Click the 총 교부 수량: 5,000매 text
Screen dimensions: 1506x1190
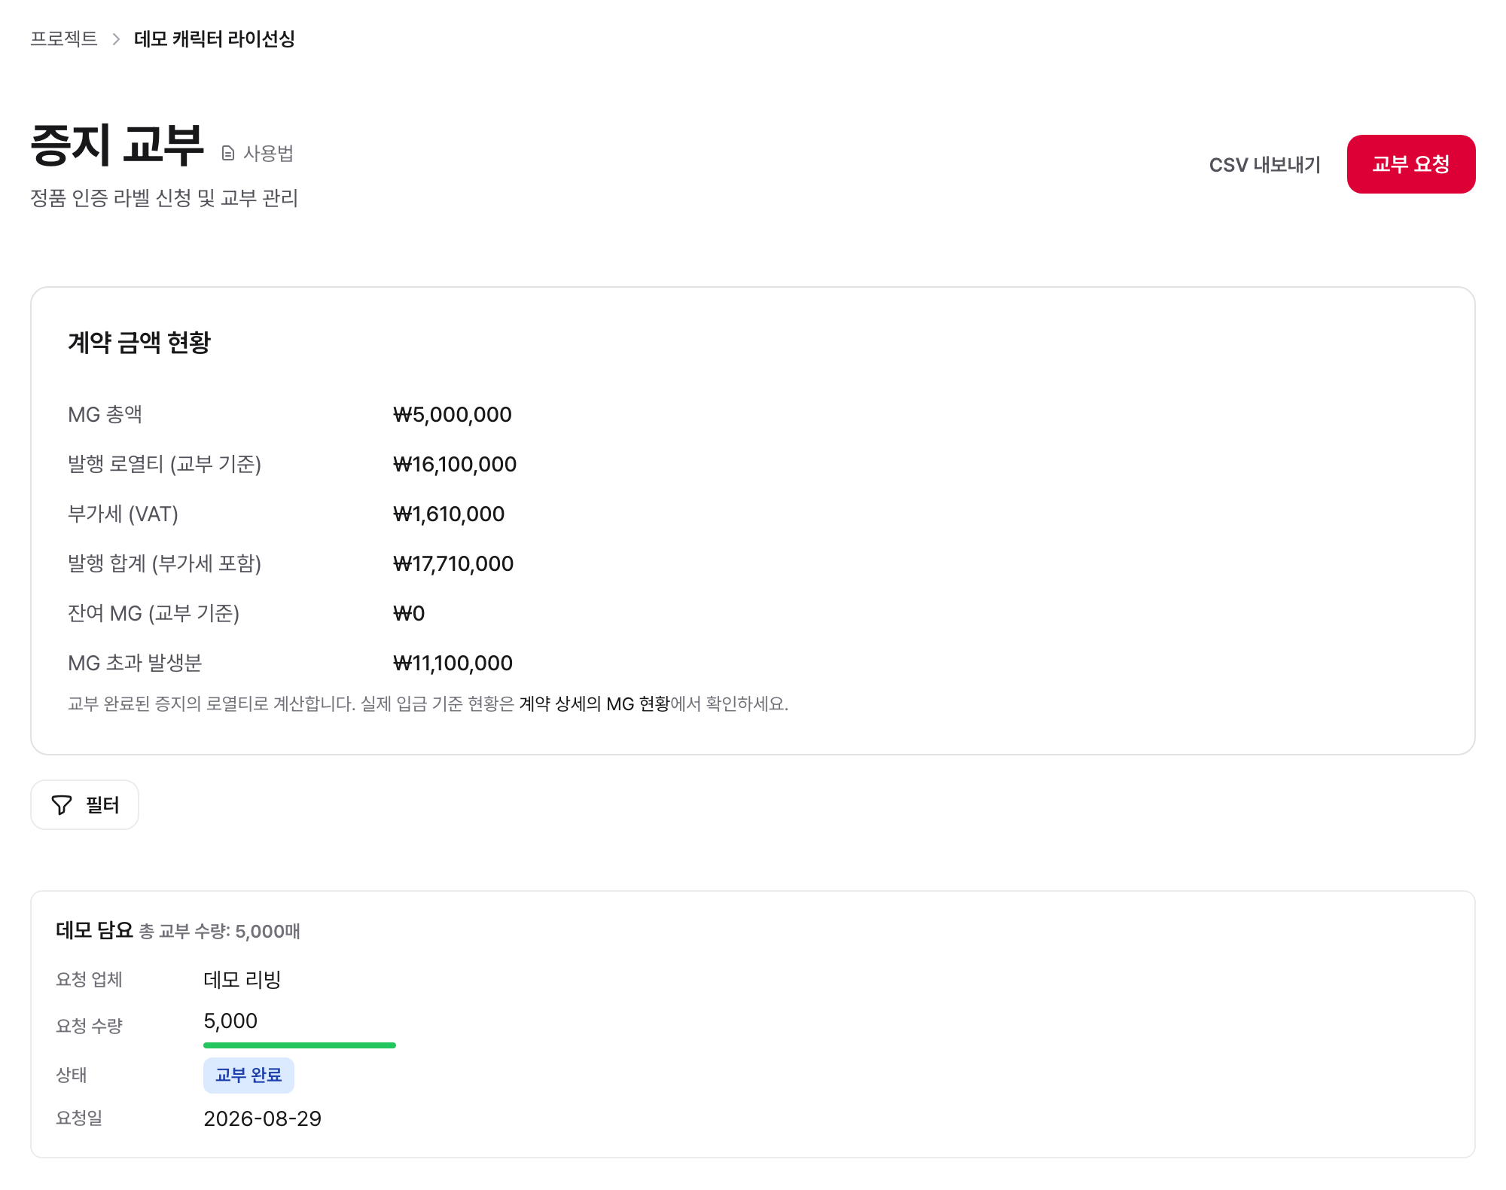[220, 932]
